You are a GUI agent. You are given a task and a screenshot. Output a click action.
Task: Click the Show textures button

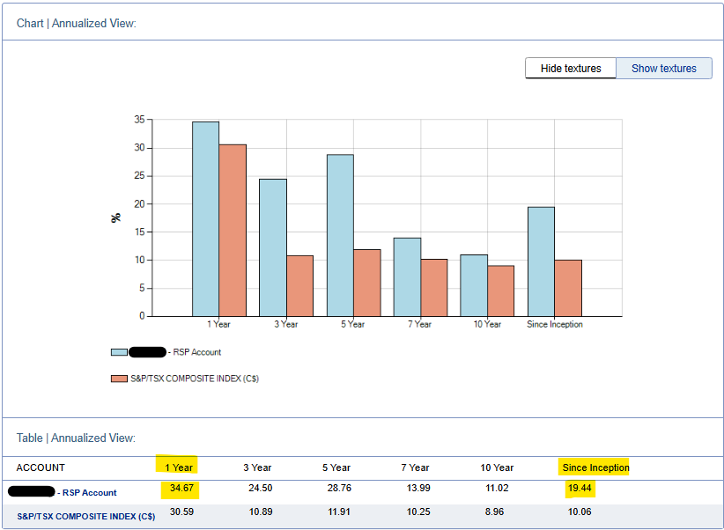click(664, 69)
